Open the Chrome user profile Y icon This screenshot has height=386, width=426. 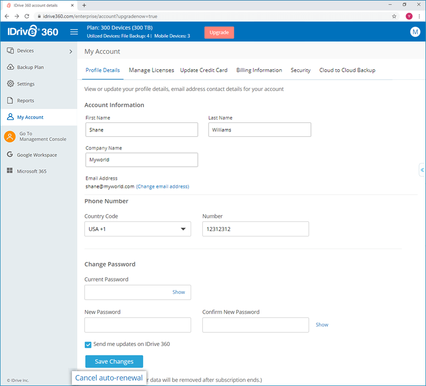pos(409,17)
